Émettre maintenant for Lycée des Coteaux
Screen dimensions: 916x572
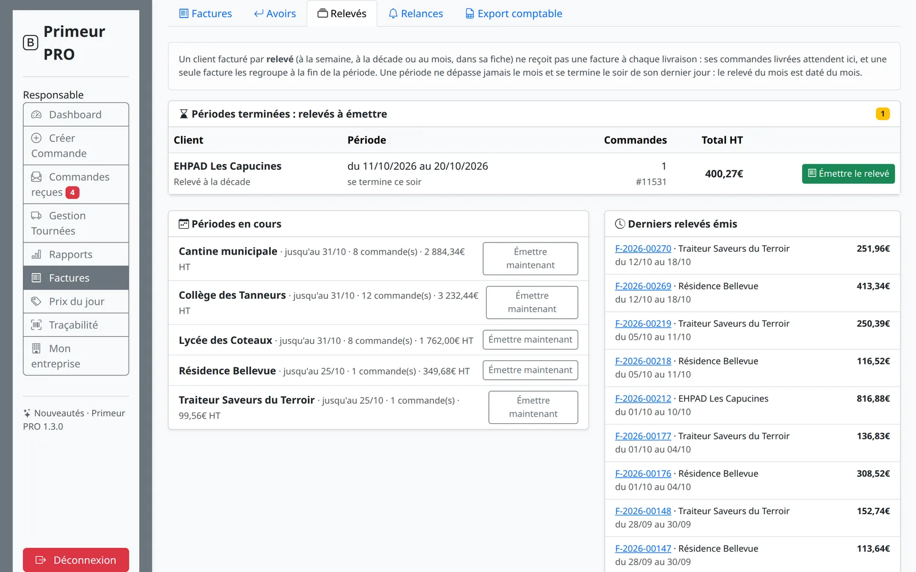[x=530, y=340]
